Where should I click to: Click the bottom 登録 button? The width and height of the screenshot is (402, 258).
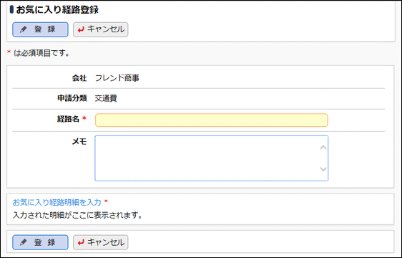[x=40, y=242]
